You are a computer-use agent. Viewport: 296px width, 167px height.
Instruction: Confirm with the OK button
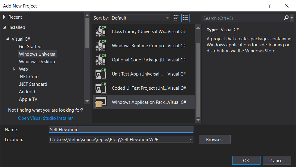[x=246, y=160]
